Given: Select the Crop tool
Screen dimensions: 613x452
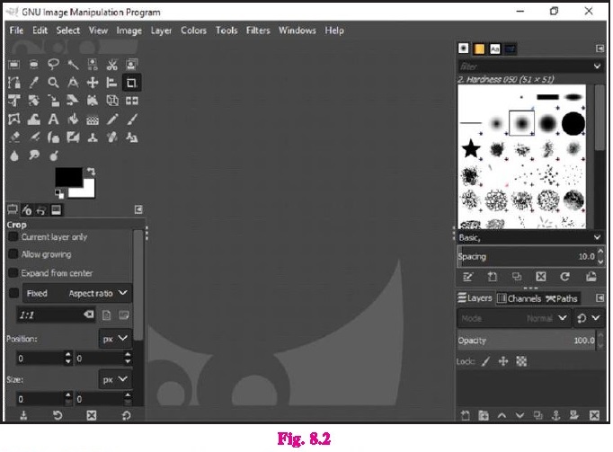Looking at the screenshot, I should click(131, 83).
